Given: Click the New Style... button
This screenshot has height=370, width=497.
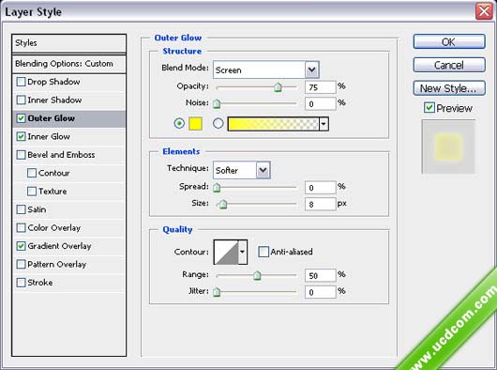Looking at the screenshot, I should pos(449,88).
